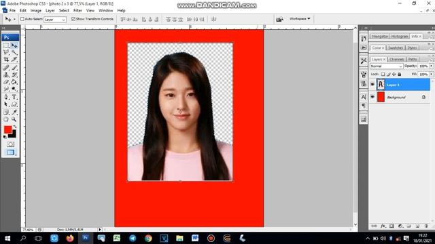Image resolution: width=435 pixels, height=244 pixels.
Task: Toggle lock transparent pixels
Action: (383, 74)
